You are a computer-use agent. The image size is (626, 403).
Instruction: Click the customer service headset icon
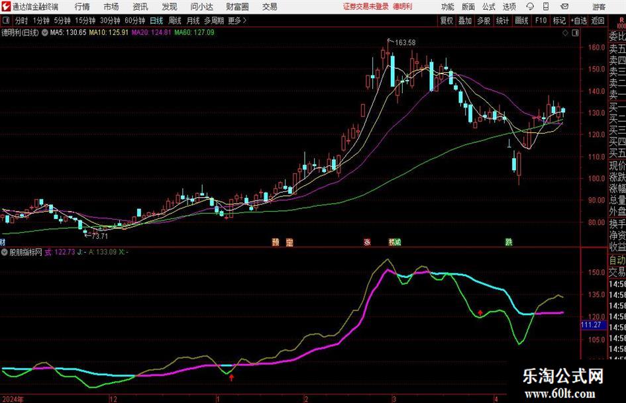click(x=530, y=7)
